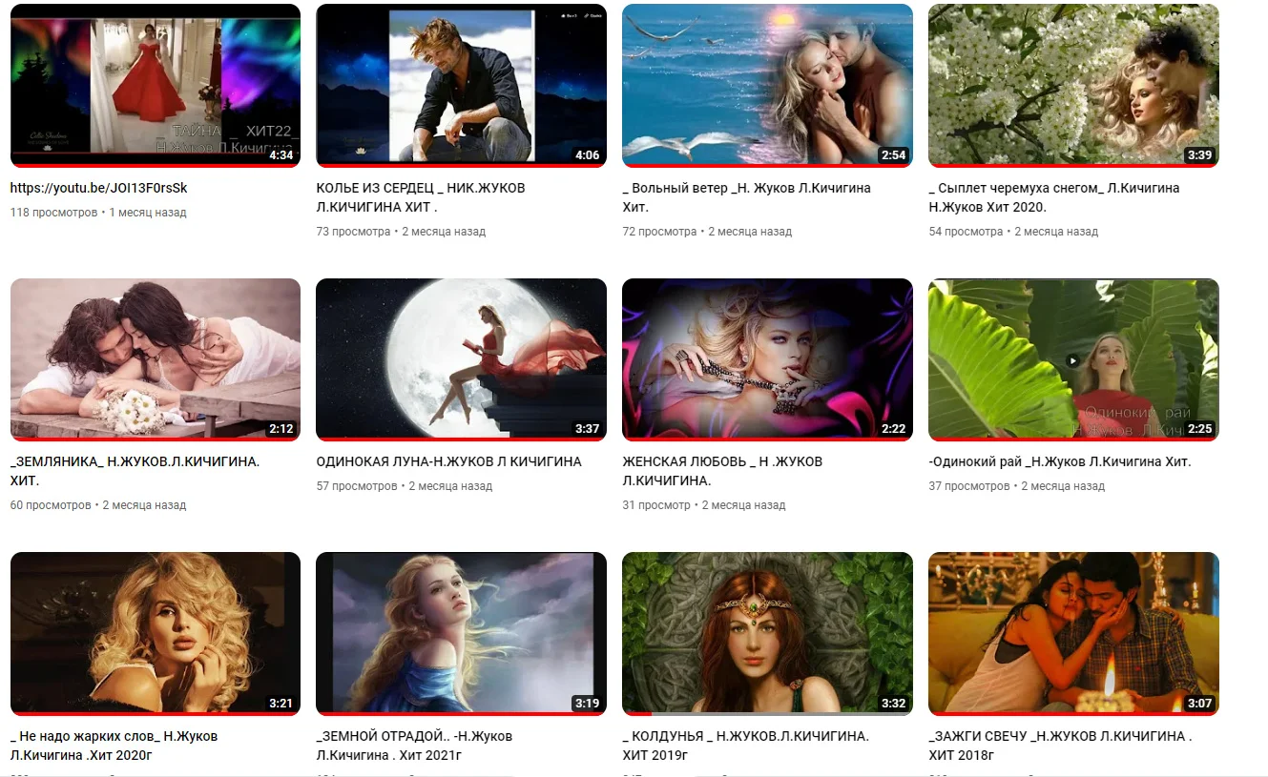Viewport: 1268px width, 777px height.
Task: Click the _ КОЛДУНЬЯ _ title link
Action: click(746, 746)
